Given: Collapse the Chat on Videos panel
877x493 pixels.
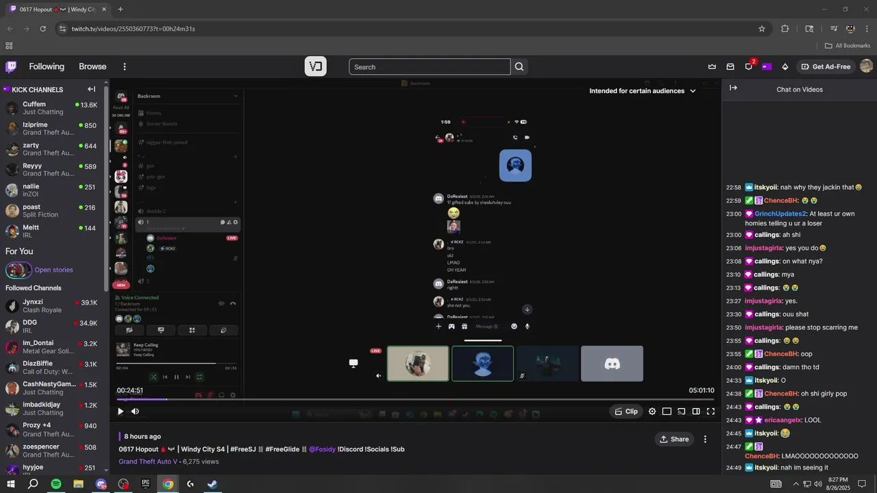Looking at the screenshot, I should [x=733, y=88].
